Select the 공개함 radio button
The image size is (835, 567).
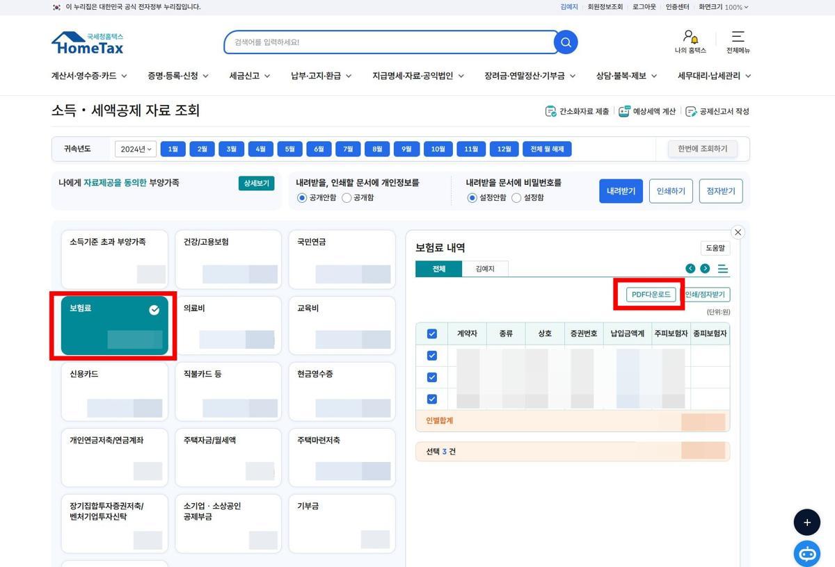(x=347, y=198)
